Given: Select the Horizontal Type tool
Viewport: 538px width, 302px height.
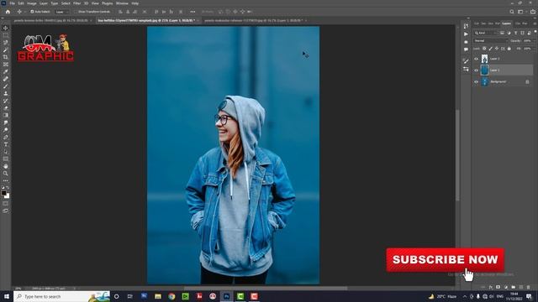Looking at the screenshot, I should click(6, 144).
